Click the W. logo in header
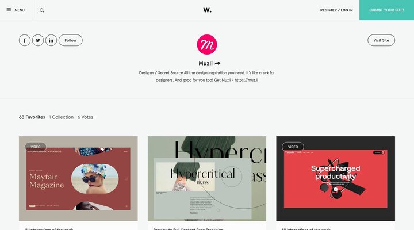 pyautogui.click(x=207, y=10)
